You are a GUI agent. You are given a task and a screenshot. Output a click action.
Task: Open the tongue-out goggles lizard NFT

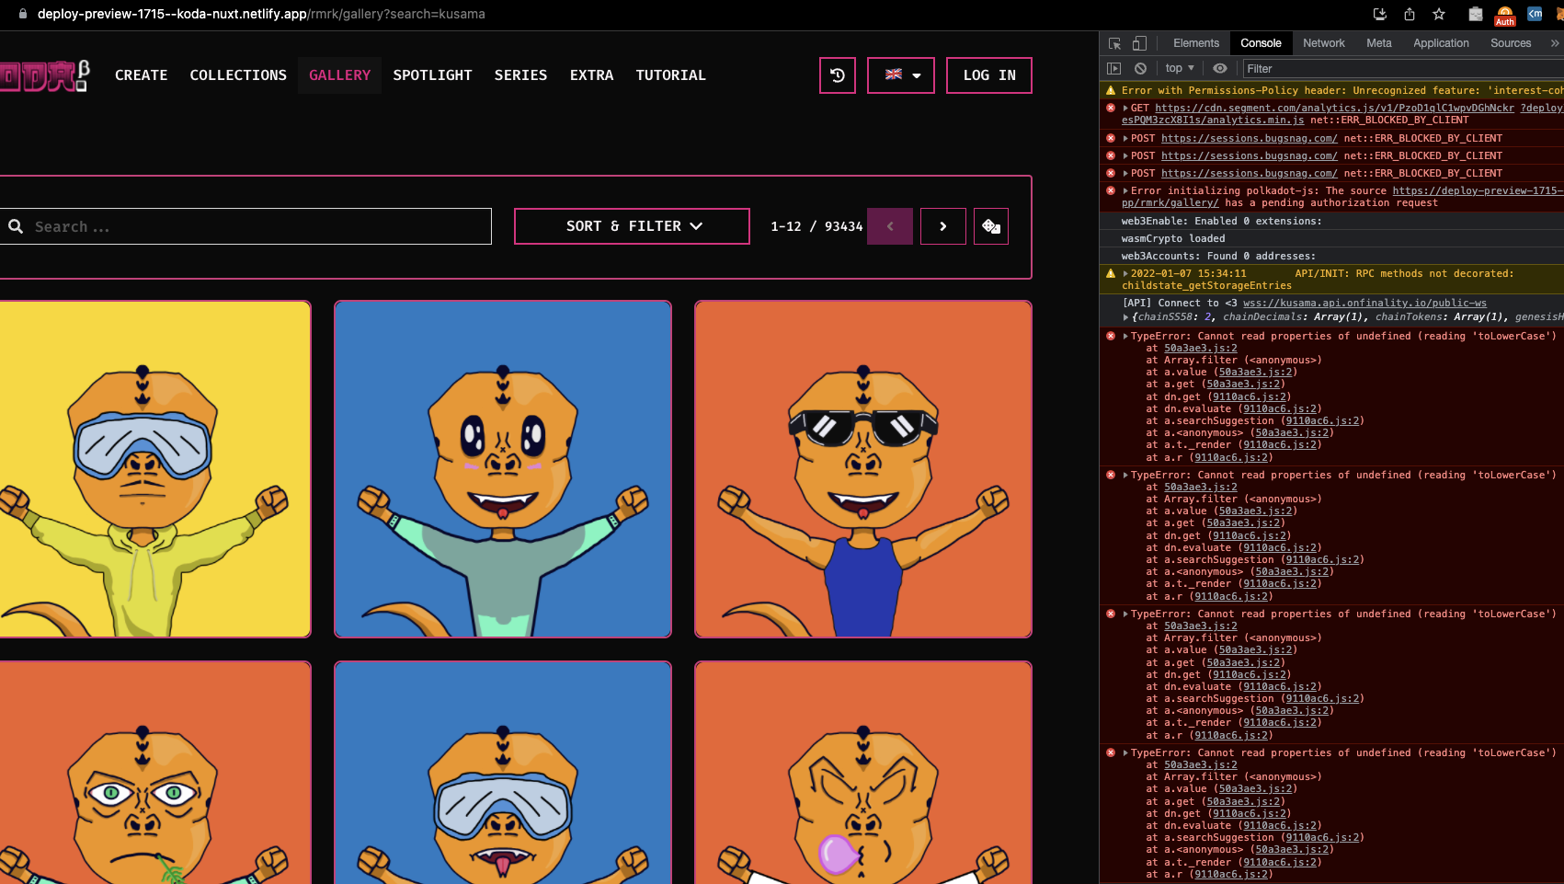pos(503,773)
